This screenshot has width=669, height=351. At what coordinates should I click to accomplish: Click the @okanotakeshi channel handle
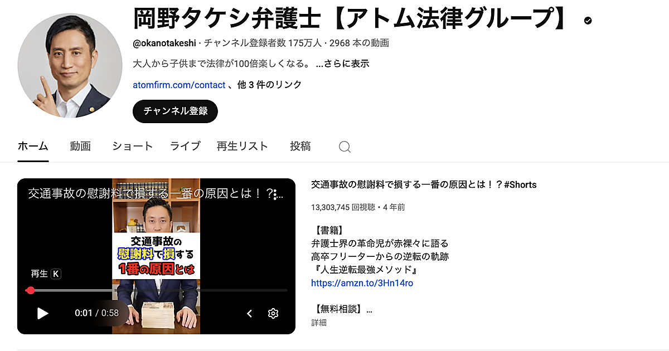[x=164, y=42]
